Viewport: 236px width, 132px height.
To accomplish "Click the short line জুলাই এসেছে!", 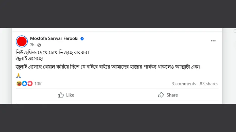I will pos(29,58).
